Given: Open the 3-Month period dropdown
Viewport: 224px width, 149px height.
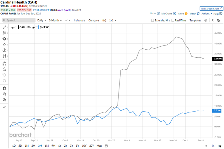Looking at the screenshot, I should (x=55, y=21).
